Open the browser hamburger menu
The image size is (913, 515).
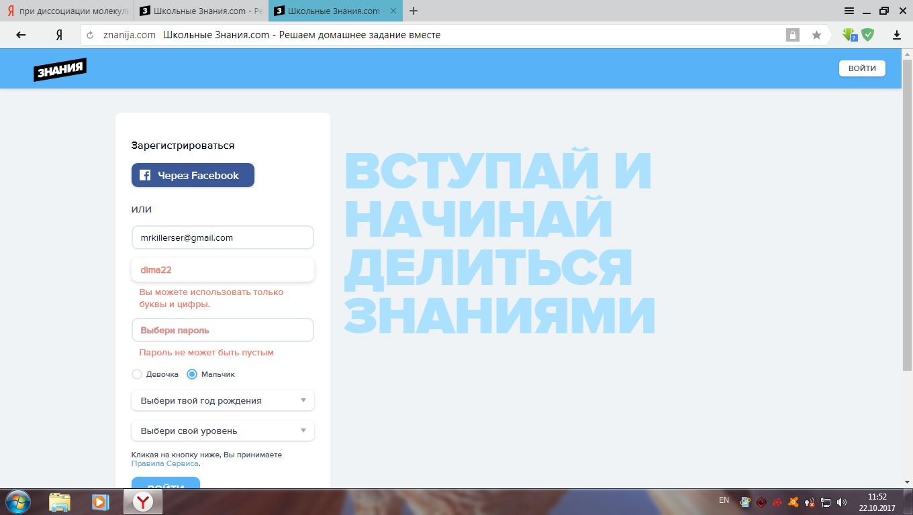click(849, 11)
